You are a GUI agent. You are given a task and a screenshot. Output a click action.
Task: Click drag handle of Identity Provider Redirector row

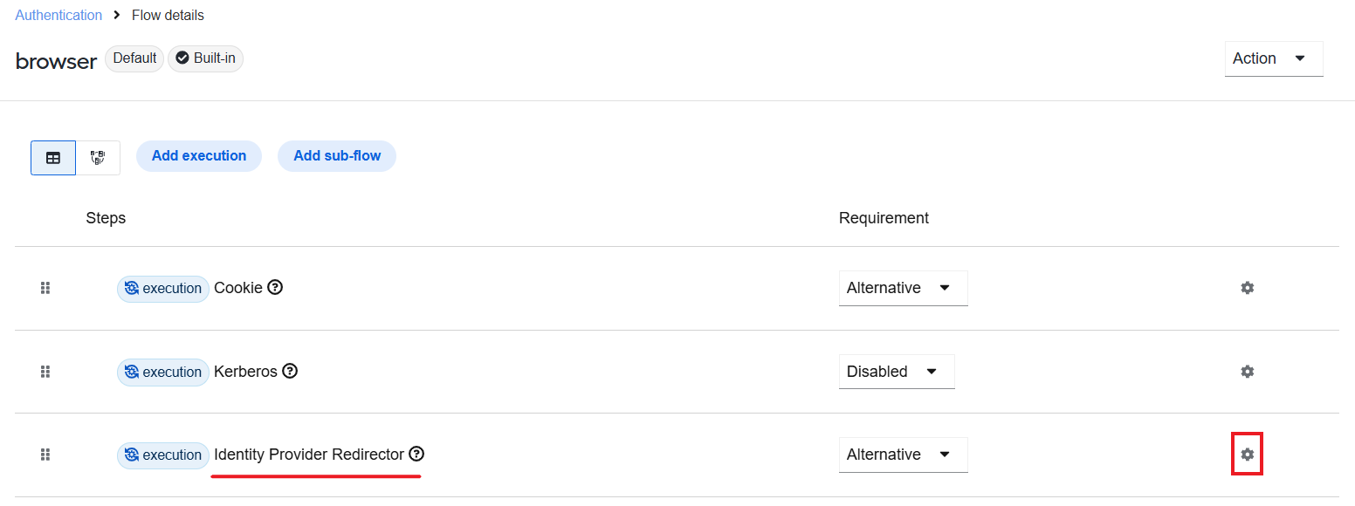tap(45, 455)
